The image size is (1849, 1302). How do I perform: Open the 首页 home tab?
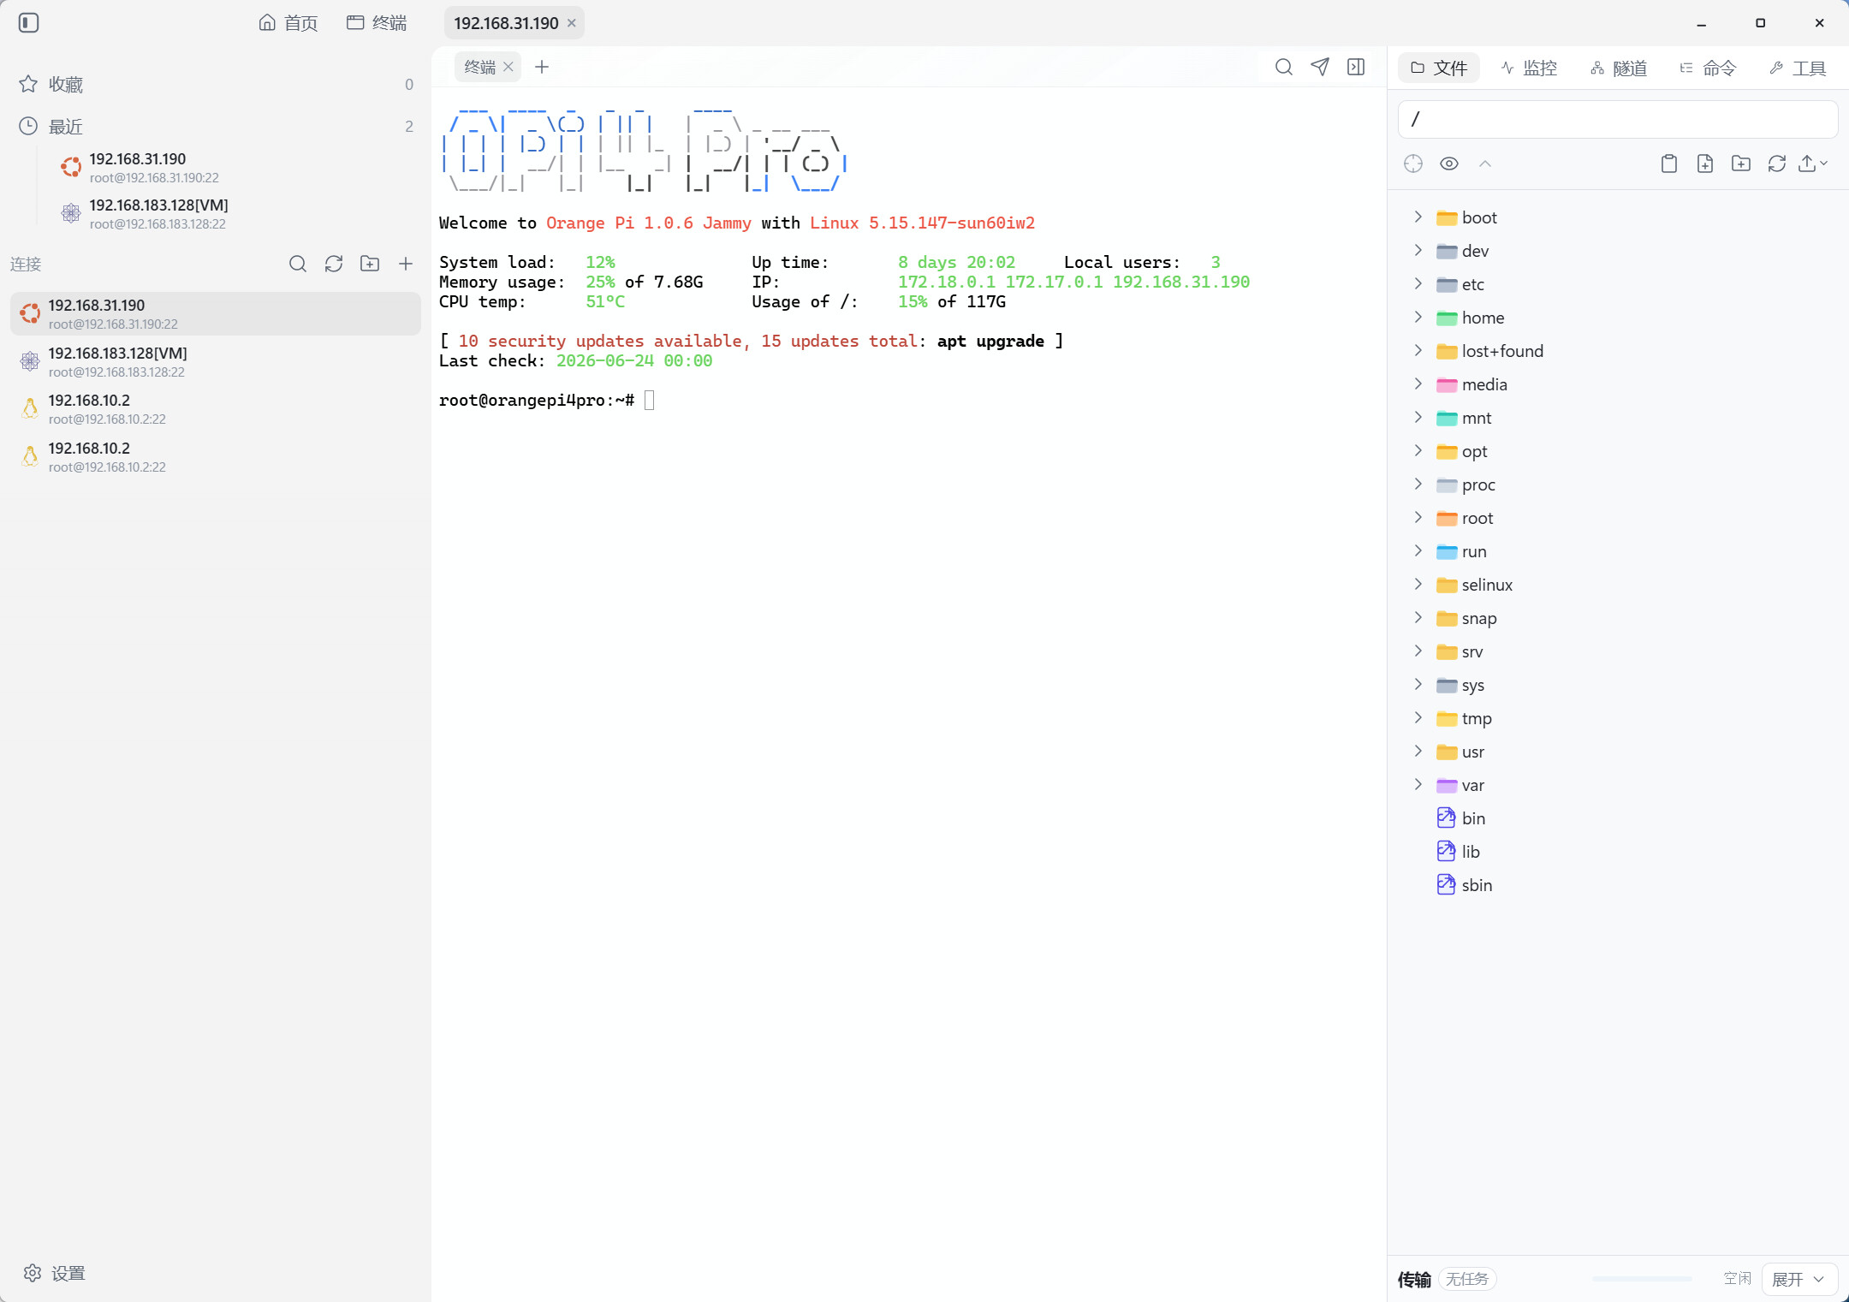coord(288,23)
